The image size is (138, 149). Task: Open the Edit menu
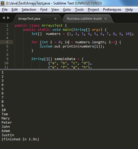pos(15,10)
